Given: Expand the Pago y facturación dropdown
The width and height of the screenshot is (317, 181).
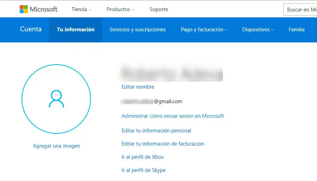Looking at the screenshot, I should (x=204, y=30).
